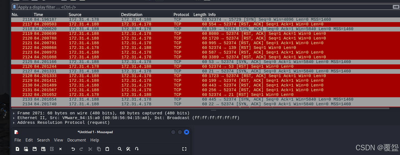Click the Wireshark display filter bookmark icon
The image size is (400, 155).
tap(14, 7)
